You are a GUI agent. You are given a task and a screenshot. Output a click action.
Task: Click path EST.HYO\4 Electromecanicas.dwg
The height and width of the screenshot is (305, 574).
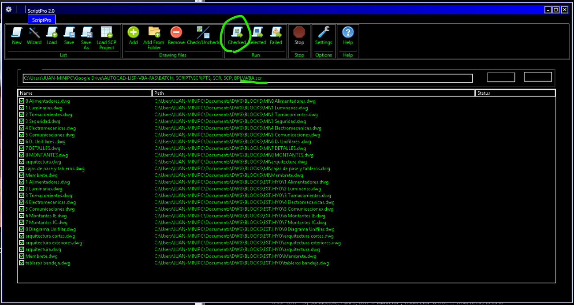[244, 202]
